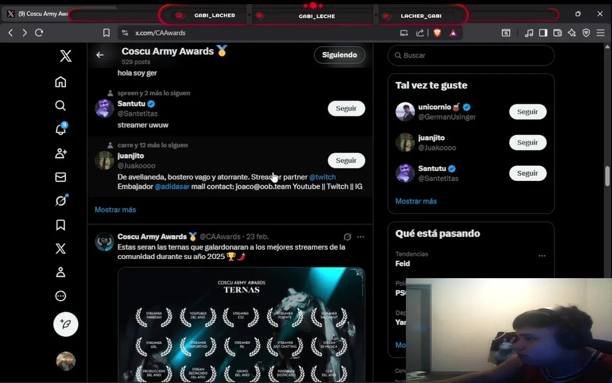Screen dimensions: 612x383
Task: Click browser forward navigation arrow
Action: click(x=24, y=33)
